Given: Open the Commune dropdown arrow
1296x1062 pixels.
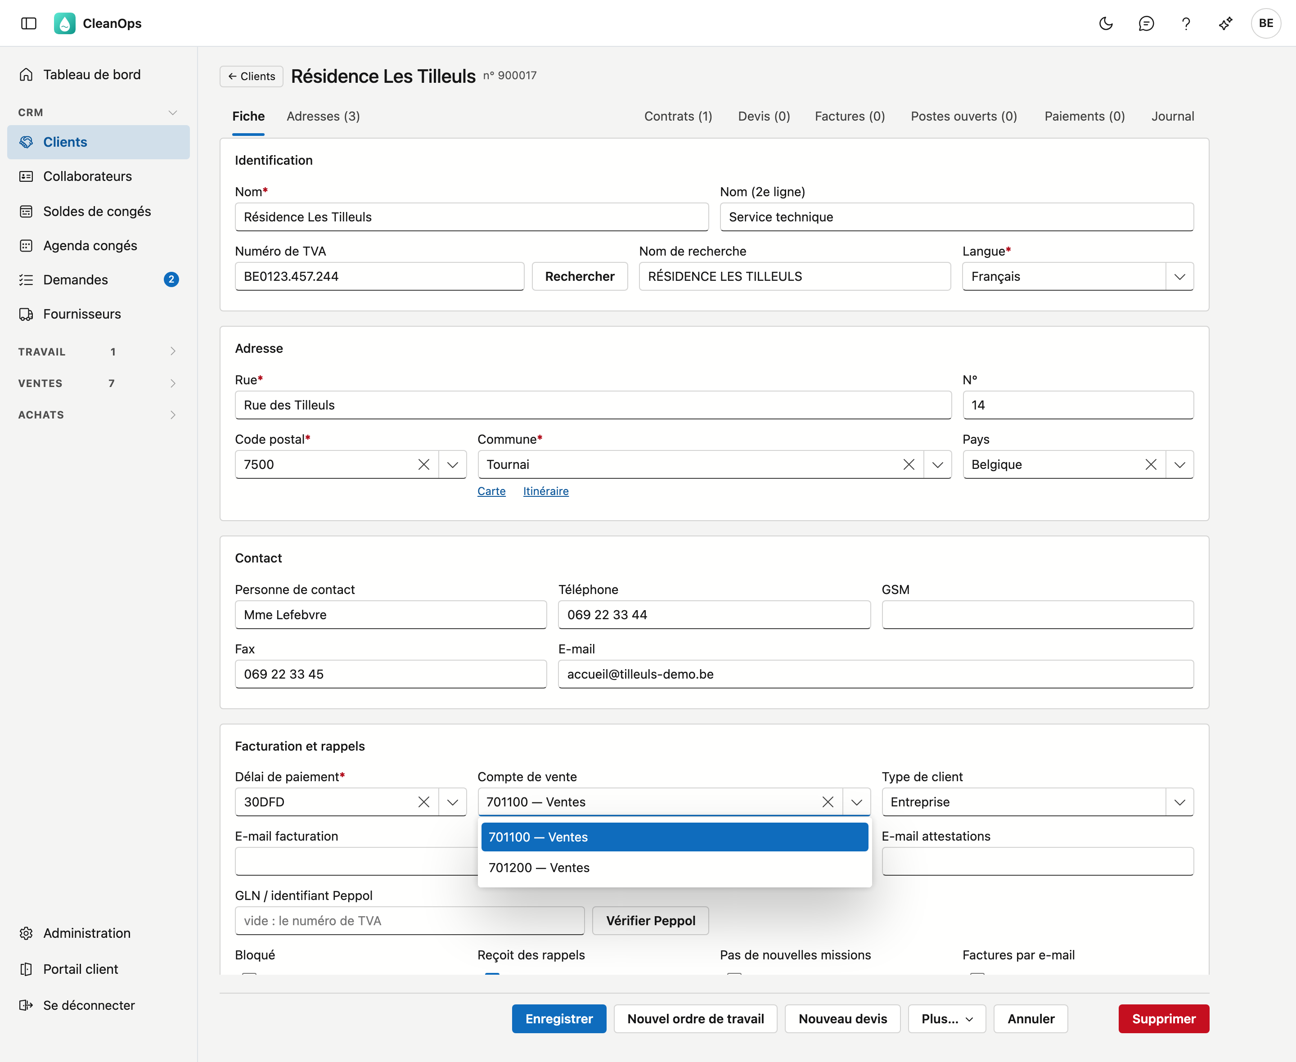Looking at the screenshot, I should click(x=938, y=464).
